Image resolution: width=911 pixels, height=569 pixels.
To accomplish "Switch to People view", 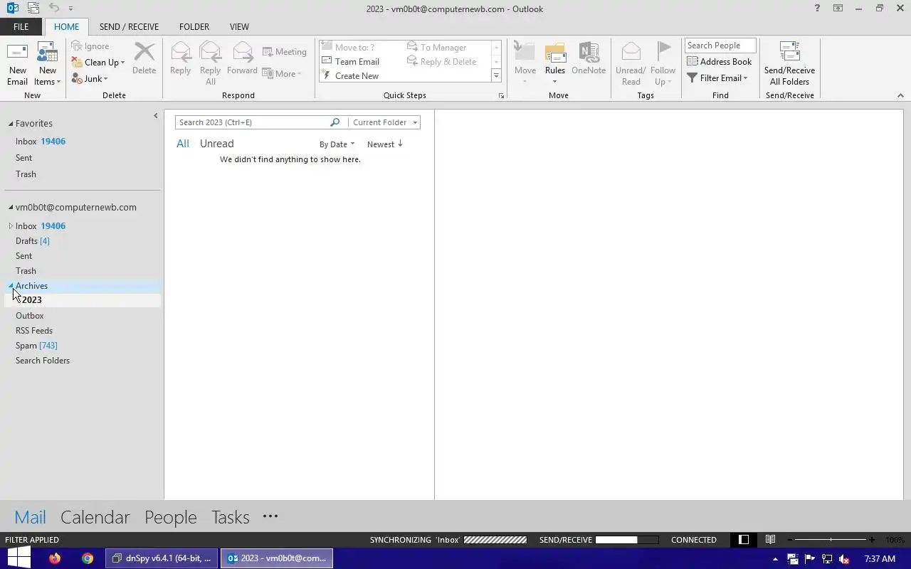I will coord(171,517).
